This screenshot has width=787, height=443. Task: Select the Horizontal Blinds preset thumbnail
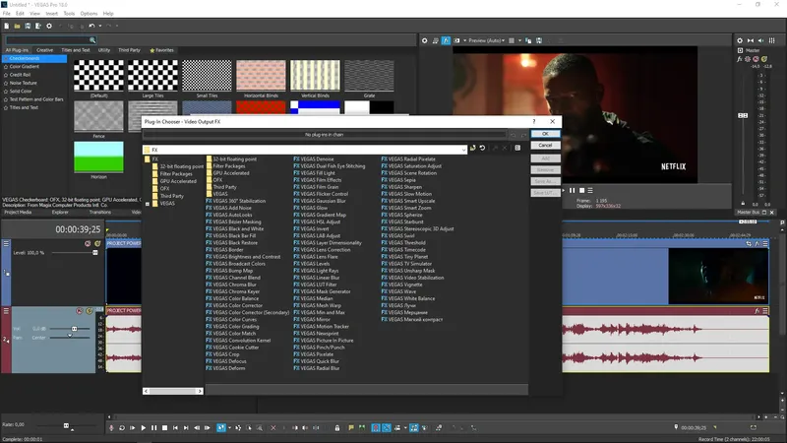(261, 78)
